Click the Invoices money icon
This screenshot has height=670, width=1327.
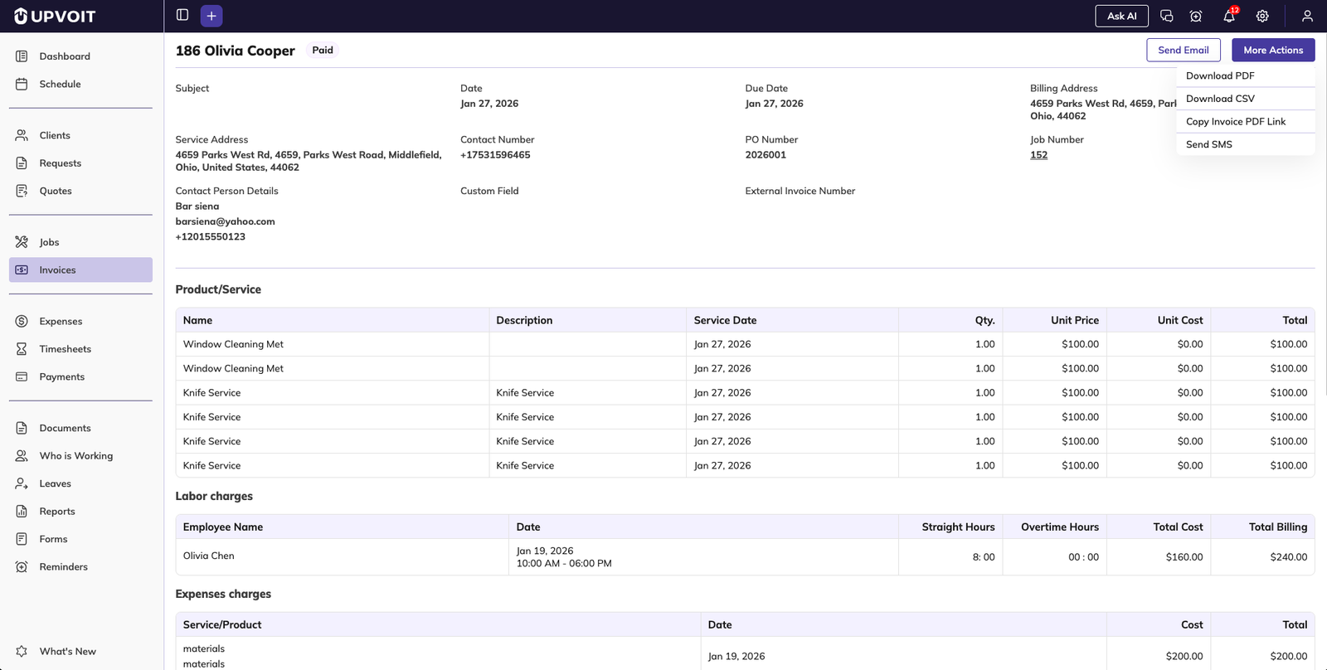[x=22, y=269]
